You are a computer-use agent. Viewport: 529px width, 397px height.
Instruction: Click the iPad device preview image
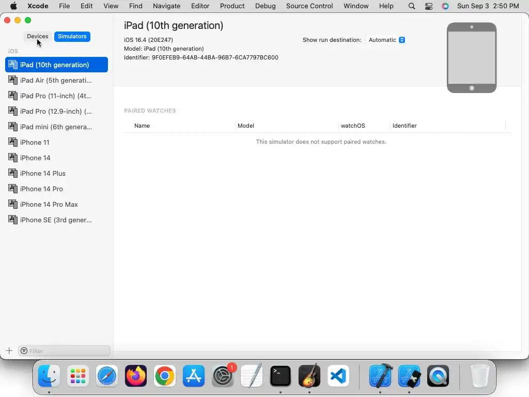click(472, 58)
